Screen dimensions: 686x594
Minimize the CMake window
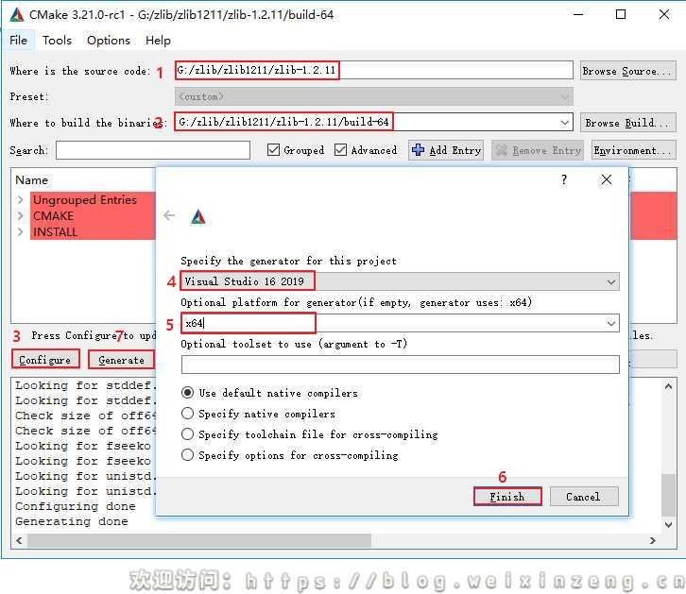click(x=578, y=14)
